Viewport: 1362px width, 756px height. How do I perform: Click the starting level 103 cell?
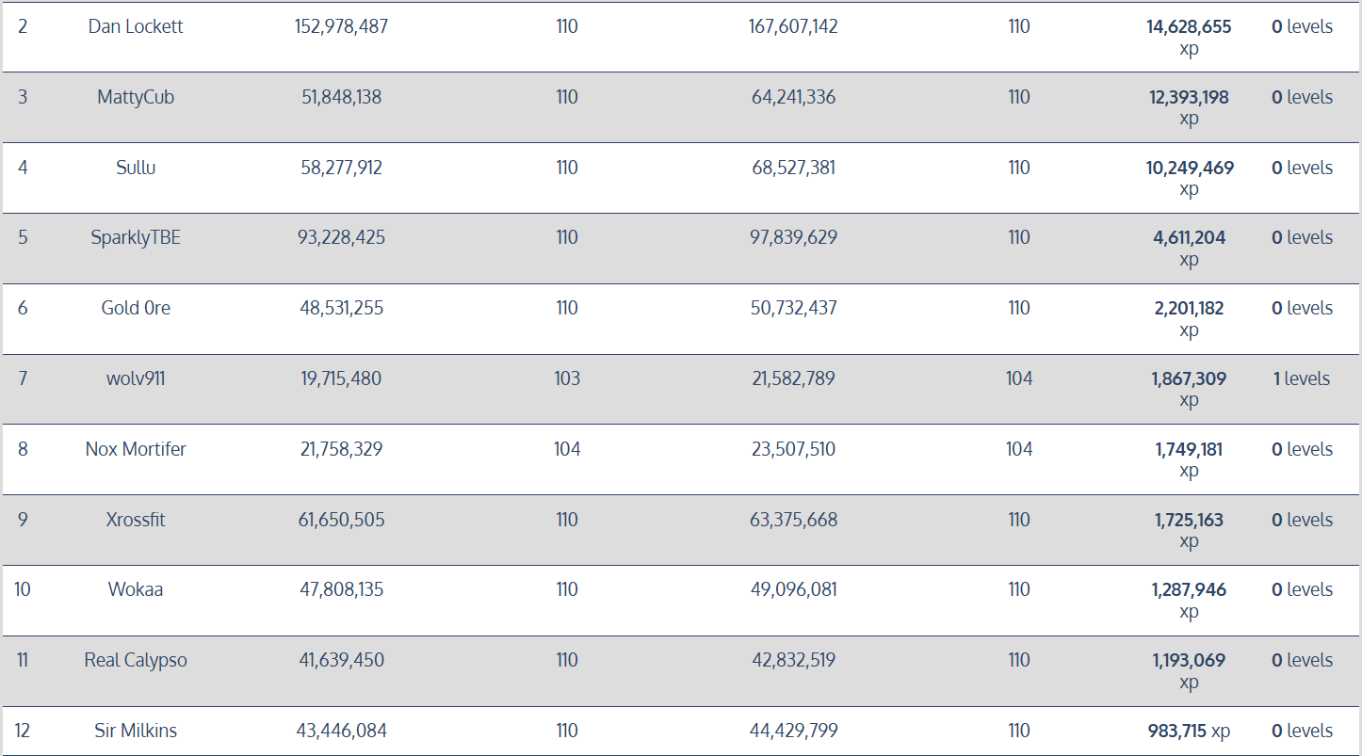coord(567,378)
